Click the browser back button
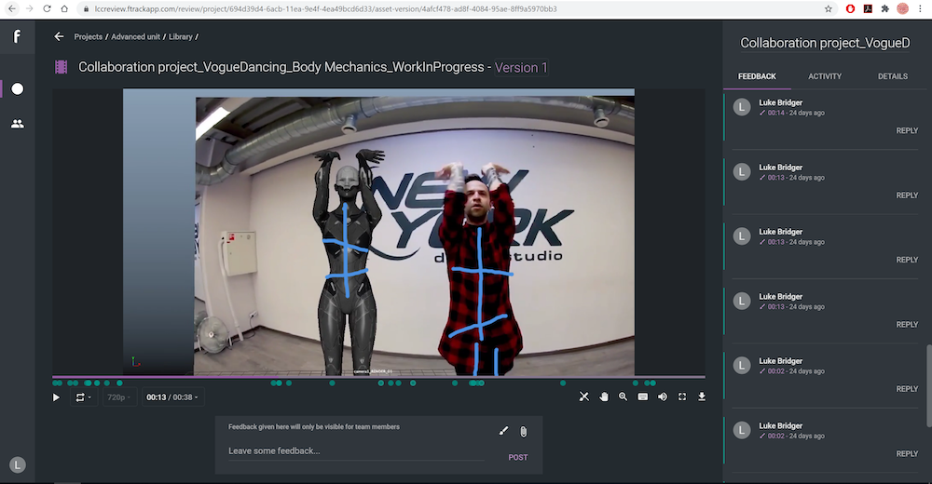 click(x=12, y=9)
